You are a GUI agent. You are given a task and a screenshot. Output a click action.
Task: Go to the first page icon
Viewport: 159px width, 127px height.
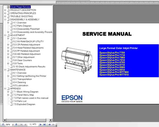(21, 124)
